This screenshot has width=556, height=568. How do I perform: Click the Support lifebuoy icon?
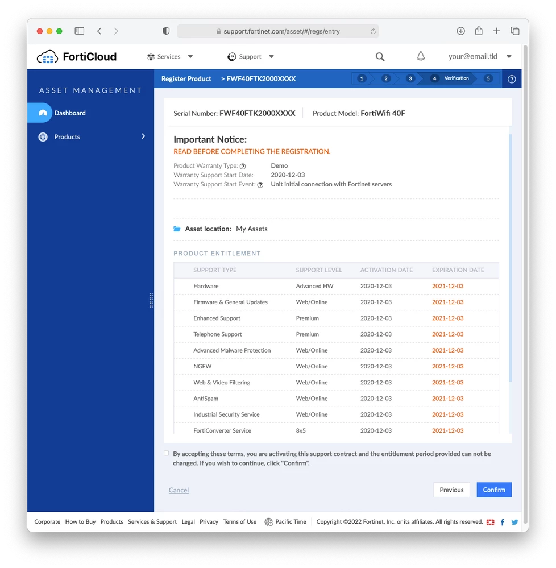pyautogui.click(x=232, y=57)
